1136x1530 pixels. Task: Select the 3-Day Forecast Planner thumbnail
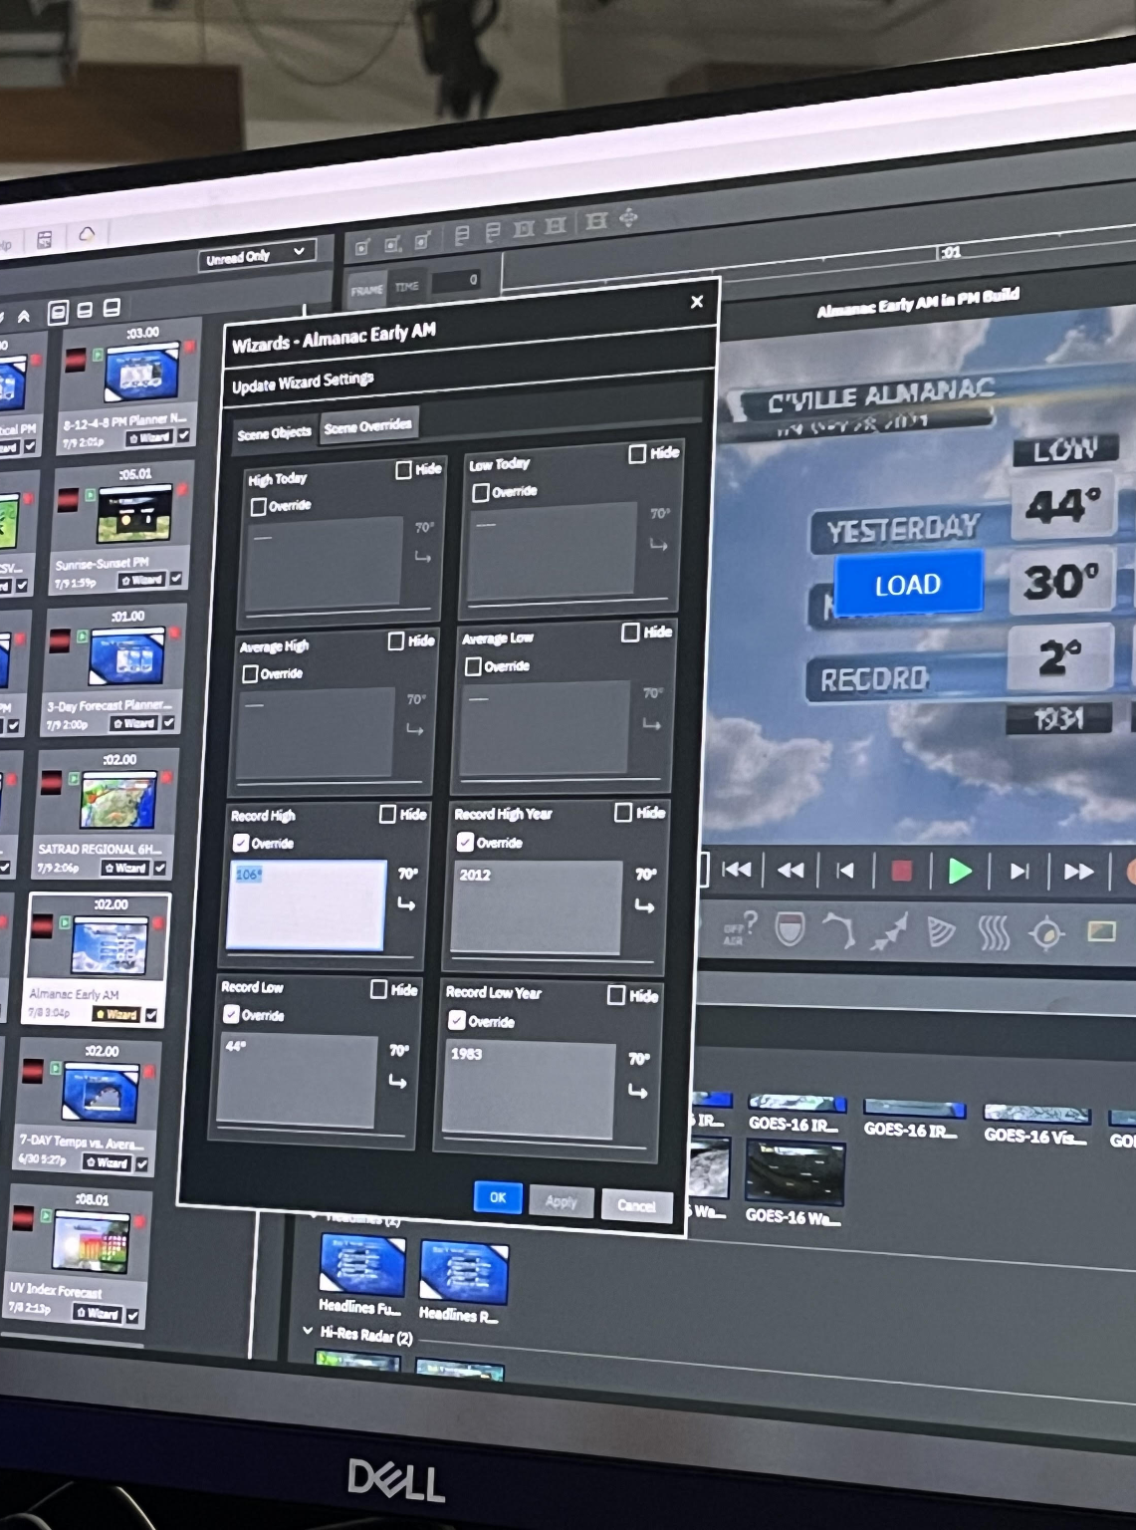[x=126, y=658]
